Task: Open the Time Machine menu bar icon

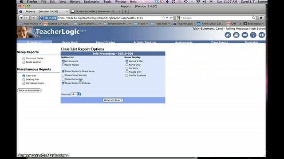Action: [185, 2]
